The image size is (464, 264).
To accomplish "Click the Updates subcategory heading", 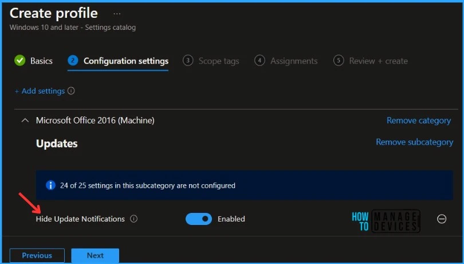I will tap(57, 143).
